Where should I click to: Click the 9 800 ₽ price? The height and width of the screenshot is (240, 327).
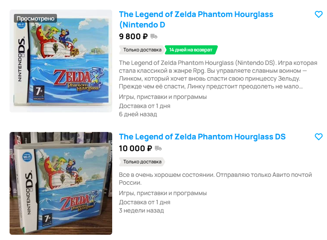[133, 37]
